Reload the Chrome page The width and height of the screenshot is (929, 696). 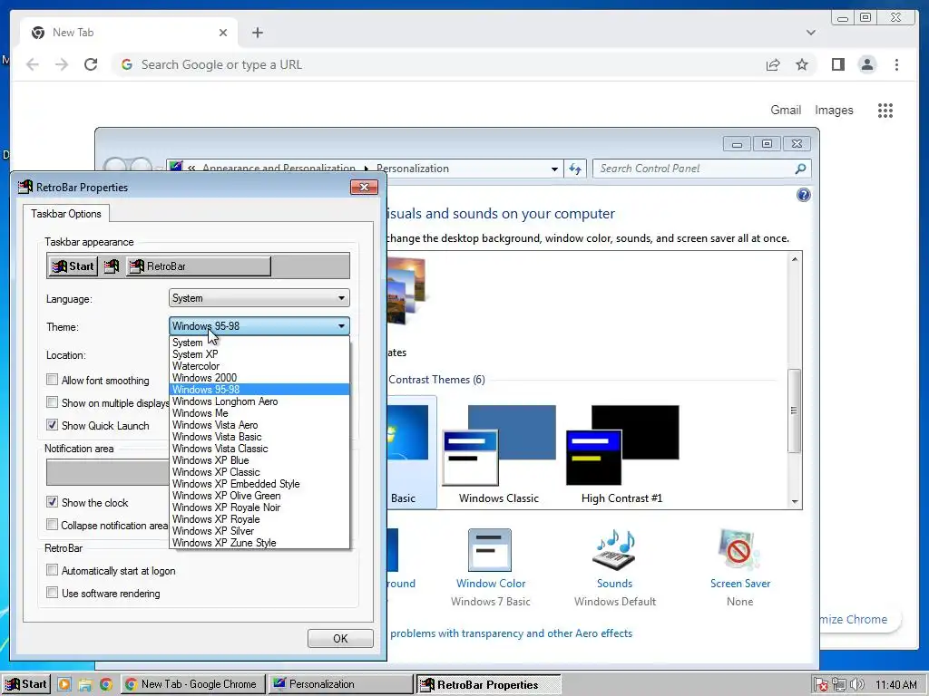pos(91,64)
